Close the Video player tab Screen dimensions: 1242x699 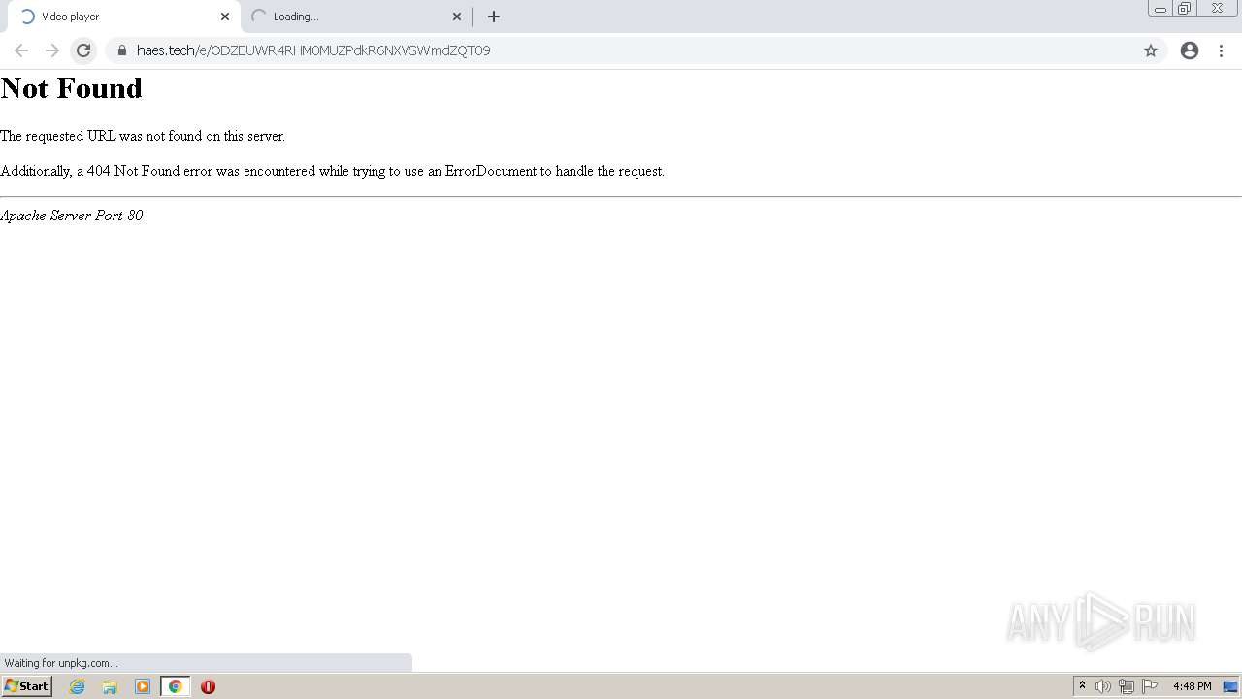tap(225, 17)
